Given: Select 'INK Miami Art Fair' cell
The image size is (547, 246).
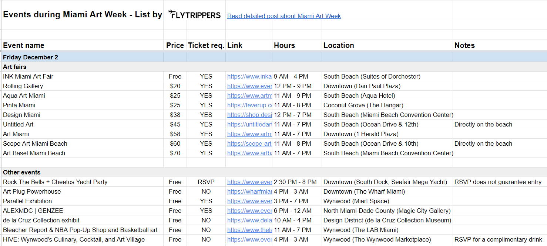Looking at the screenshot, I should [x=83, y=76].
